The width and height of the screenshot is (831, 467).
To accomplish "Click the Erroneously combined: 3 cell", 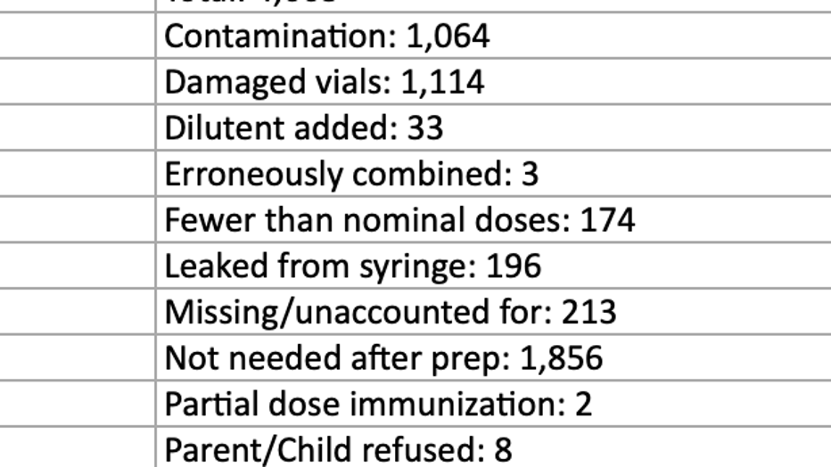I will coord(493,174).
